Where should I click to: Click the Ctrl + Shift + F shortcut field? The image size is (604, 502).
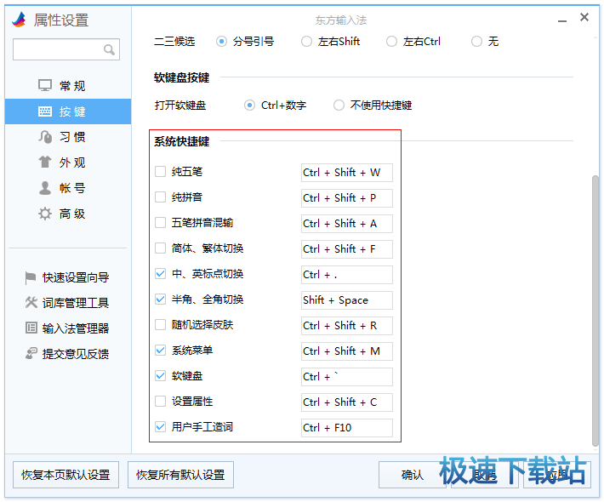click(347, 249)
